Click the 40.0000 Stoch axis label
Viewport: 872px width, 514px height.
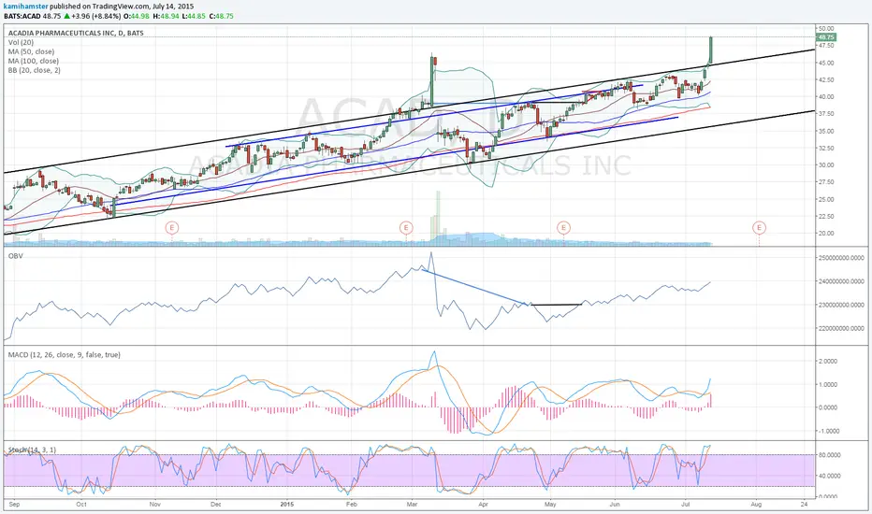click(x=829, y=477)
